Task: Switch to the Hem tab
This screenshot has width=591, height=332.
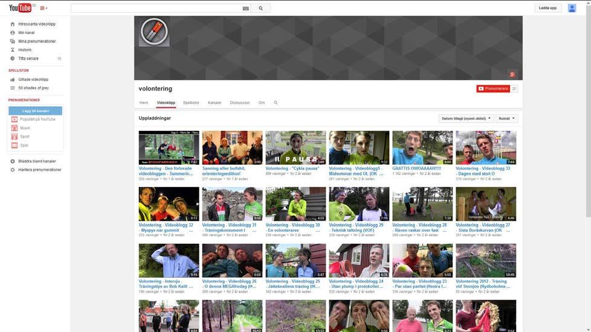Action: [x=144, y=103]
